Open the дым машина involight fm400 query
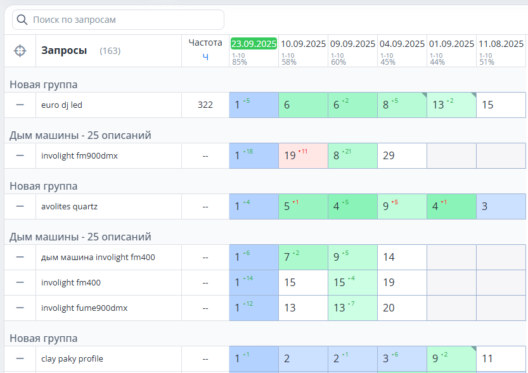528x373 pixels. pyautogui.click(x=98, y=257)
